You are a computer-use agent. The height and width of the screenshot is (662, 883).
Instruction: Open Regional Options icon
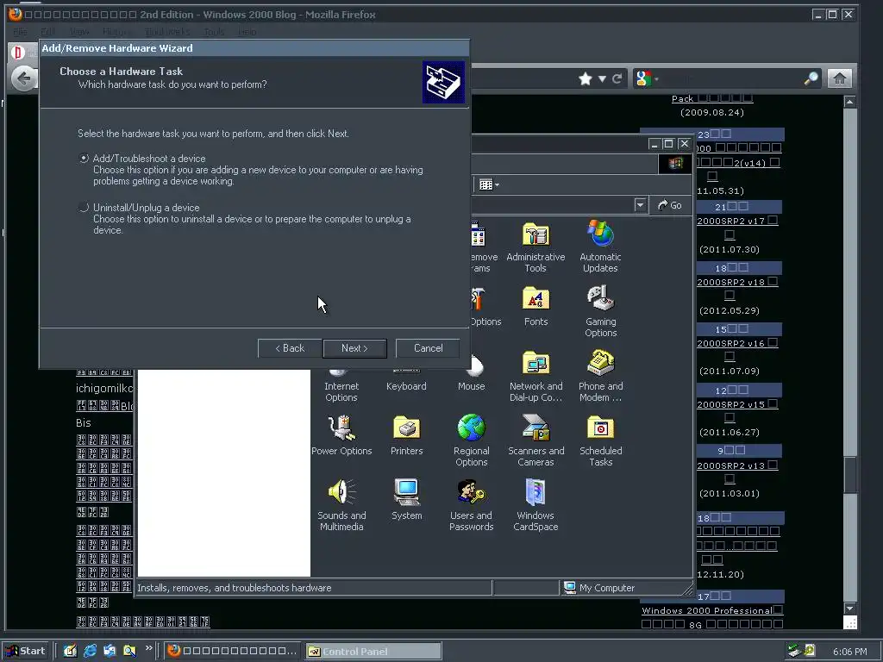pyautogui.click(x=472, y=440)
